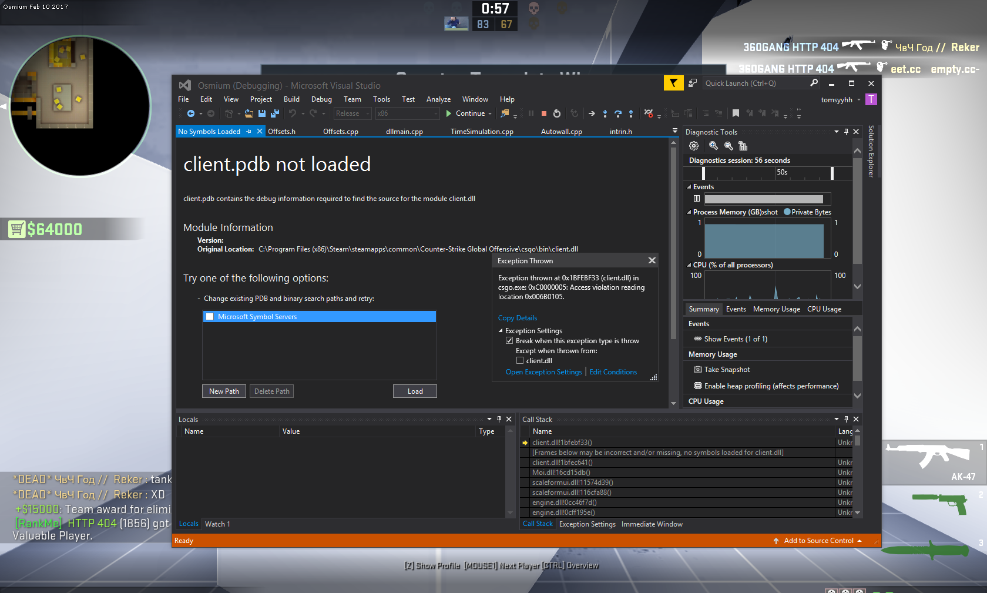This screenshot has width=987, height=593.
Task: Click the Continue debugging button
Action: [465, 113]
